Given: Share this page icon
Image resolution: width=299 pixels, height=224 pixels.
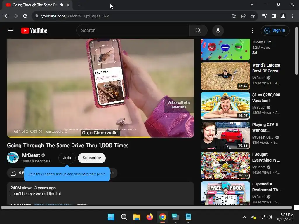Looking at the screenshot, I should click(x=243, y=16).
